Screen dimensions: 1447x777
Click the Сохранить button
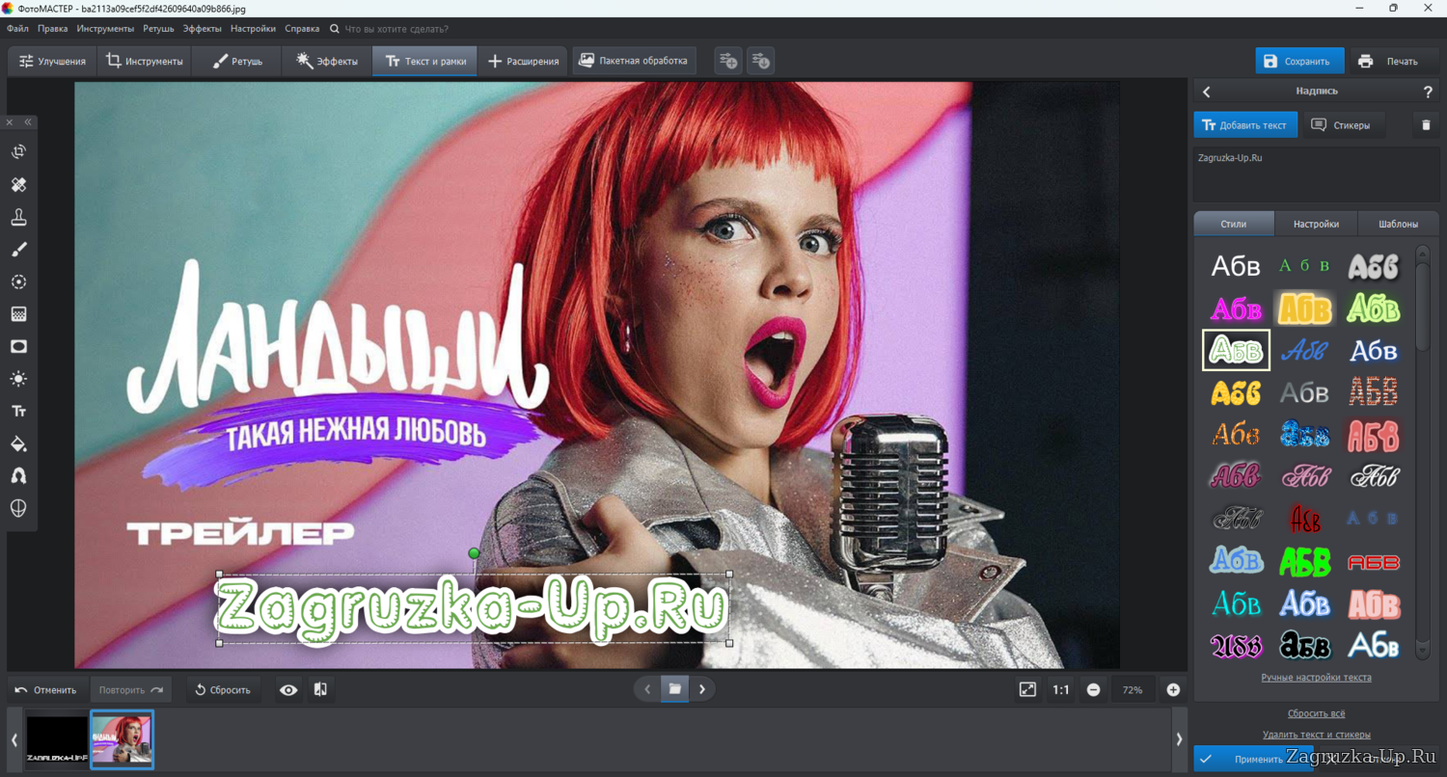(x=1298, y=61)
